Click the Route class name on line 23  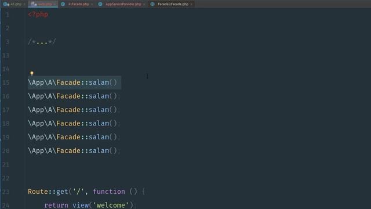pos(38,192)
